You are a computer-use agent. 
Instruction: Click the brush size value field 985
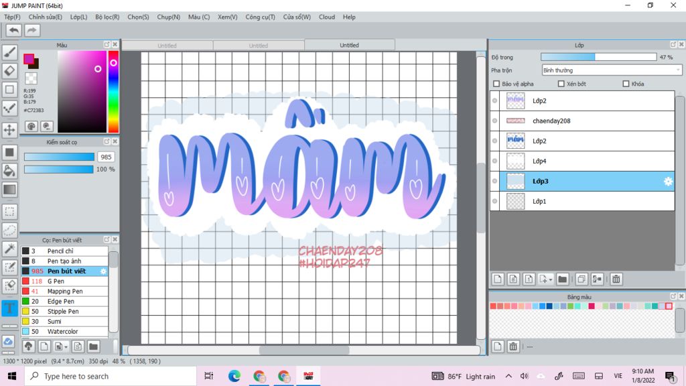pos(106,157)
